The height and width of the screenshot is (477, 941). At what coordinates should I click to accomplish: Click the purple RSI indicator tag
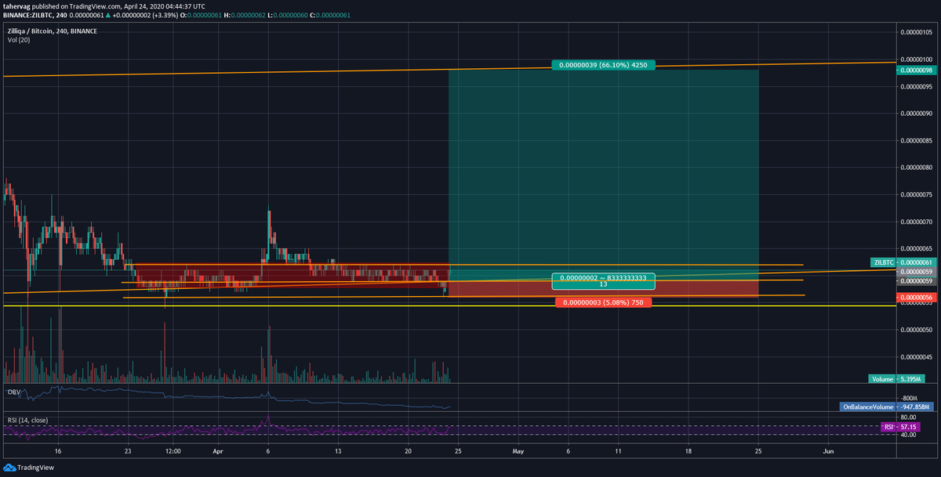click(889, 427)
